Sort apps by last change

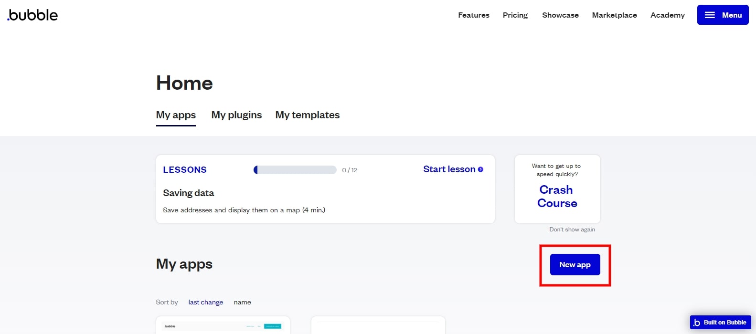click(x=205, y=302)
